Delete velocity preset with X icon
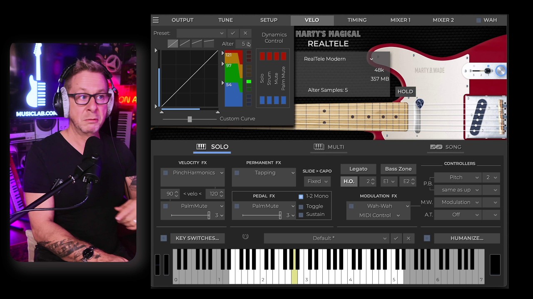 click(x=245, y=33)
